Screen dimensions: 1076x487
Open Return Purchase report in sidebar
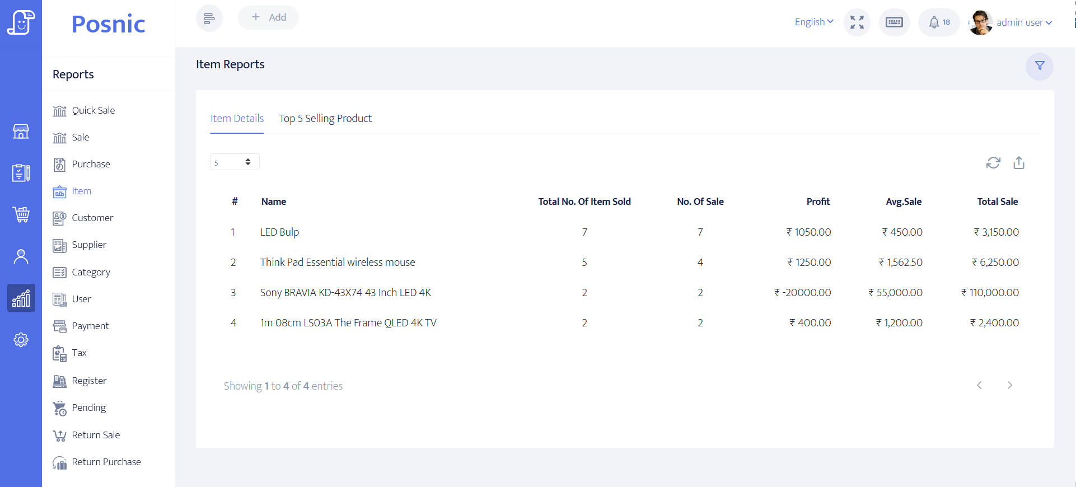tap(106, 462)
